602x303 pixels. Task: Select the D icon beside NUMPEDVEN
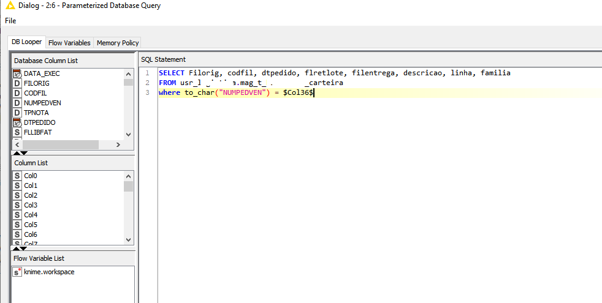(17, 103)
